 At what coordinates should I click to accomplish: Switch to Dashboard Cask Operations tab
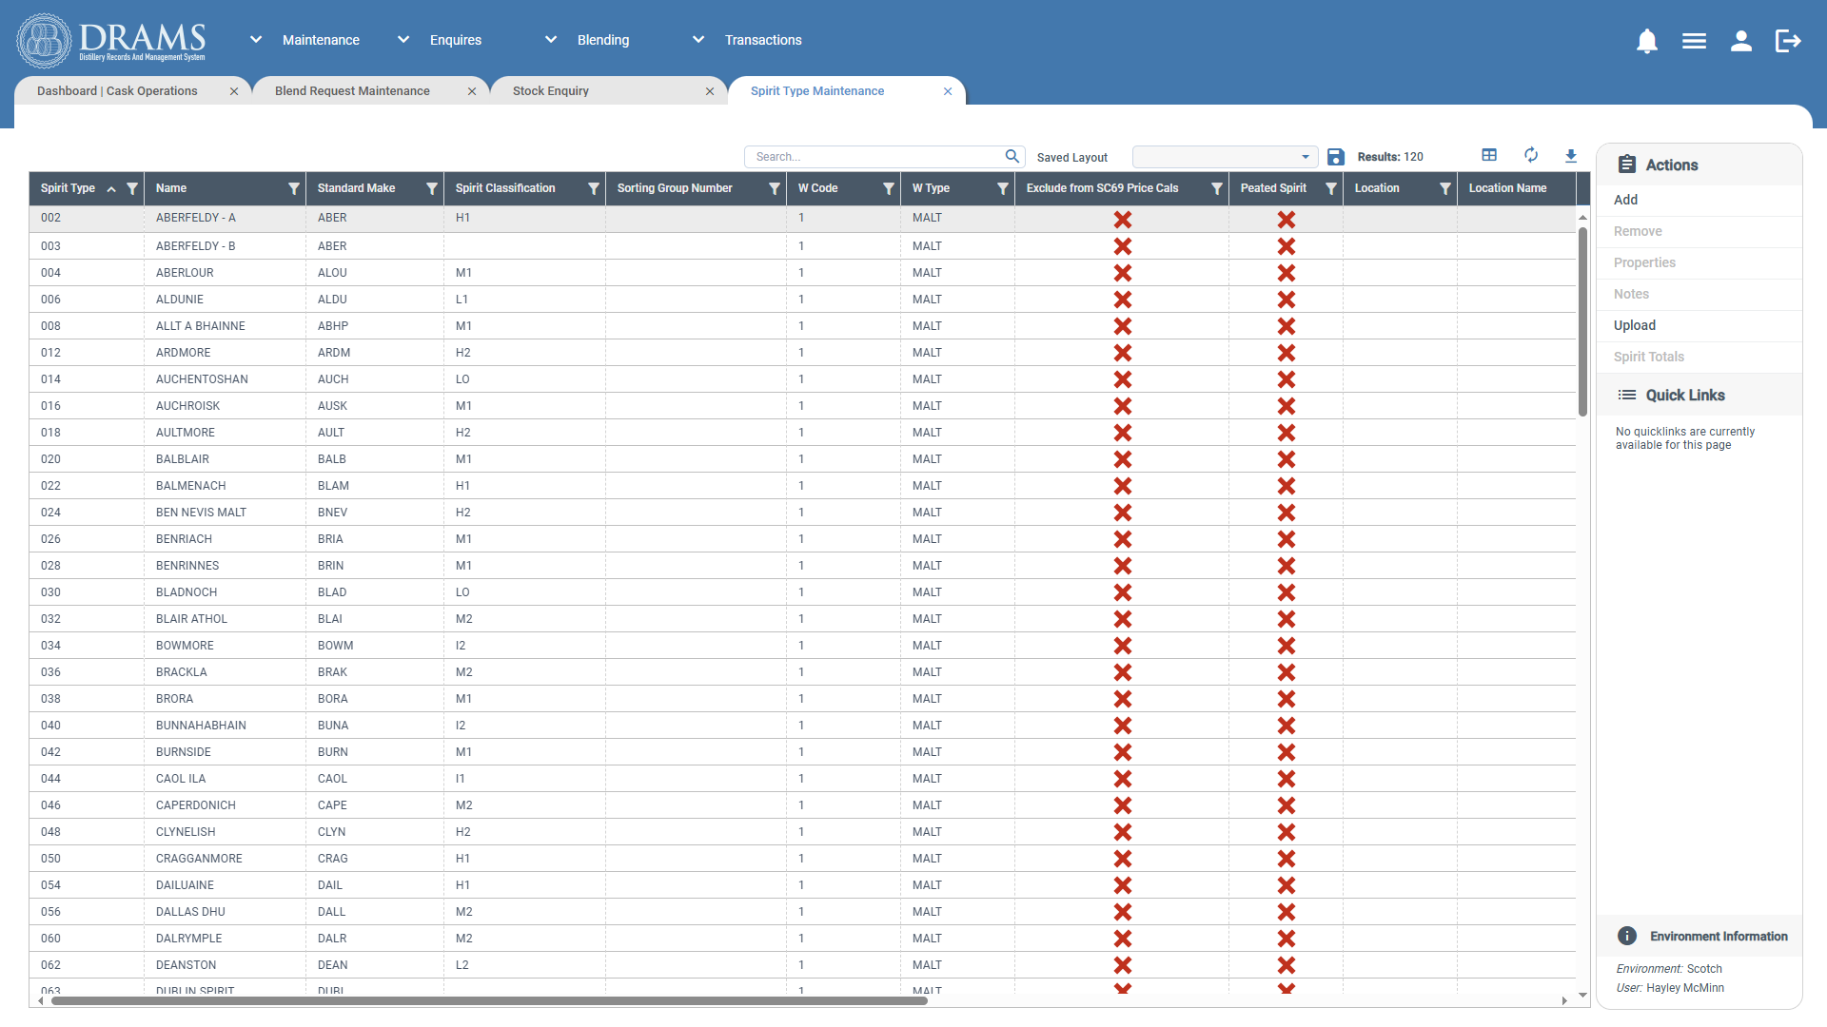tap(117, 91)
